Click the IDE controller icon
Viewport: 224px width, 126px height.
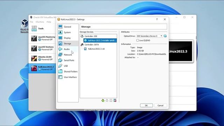coord(82,36)
